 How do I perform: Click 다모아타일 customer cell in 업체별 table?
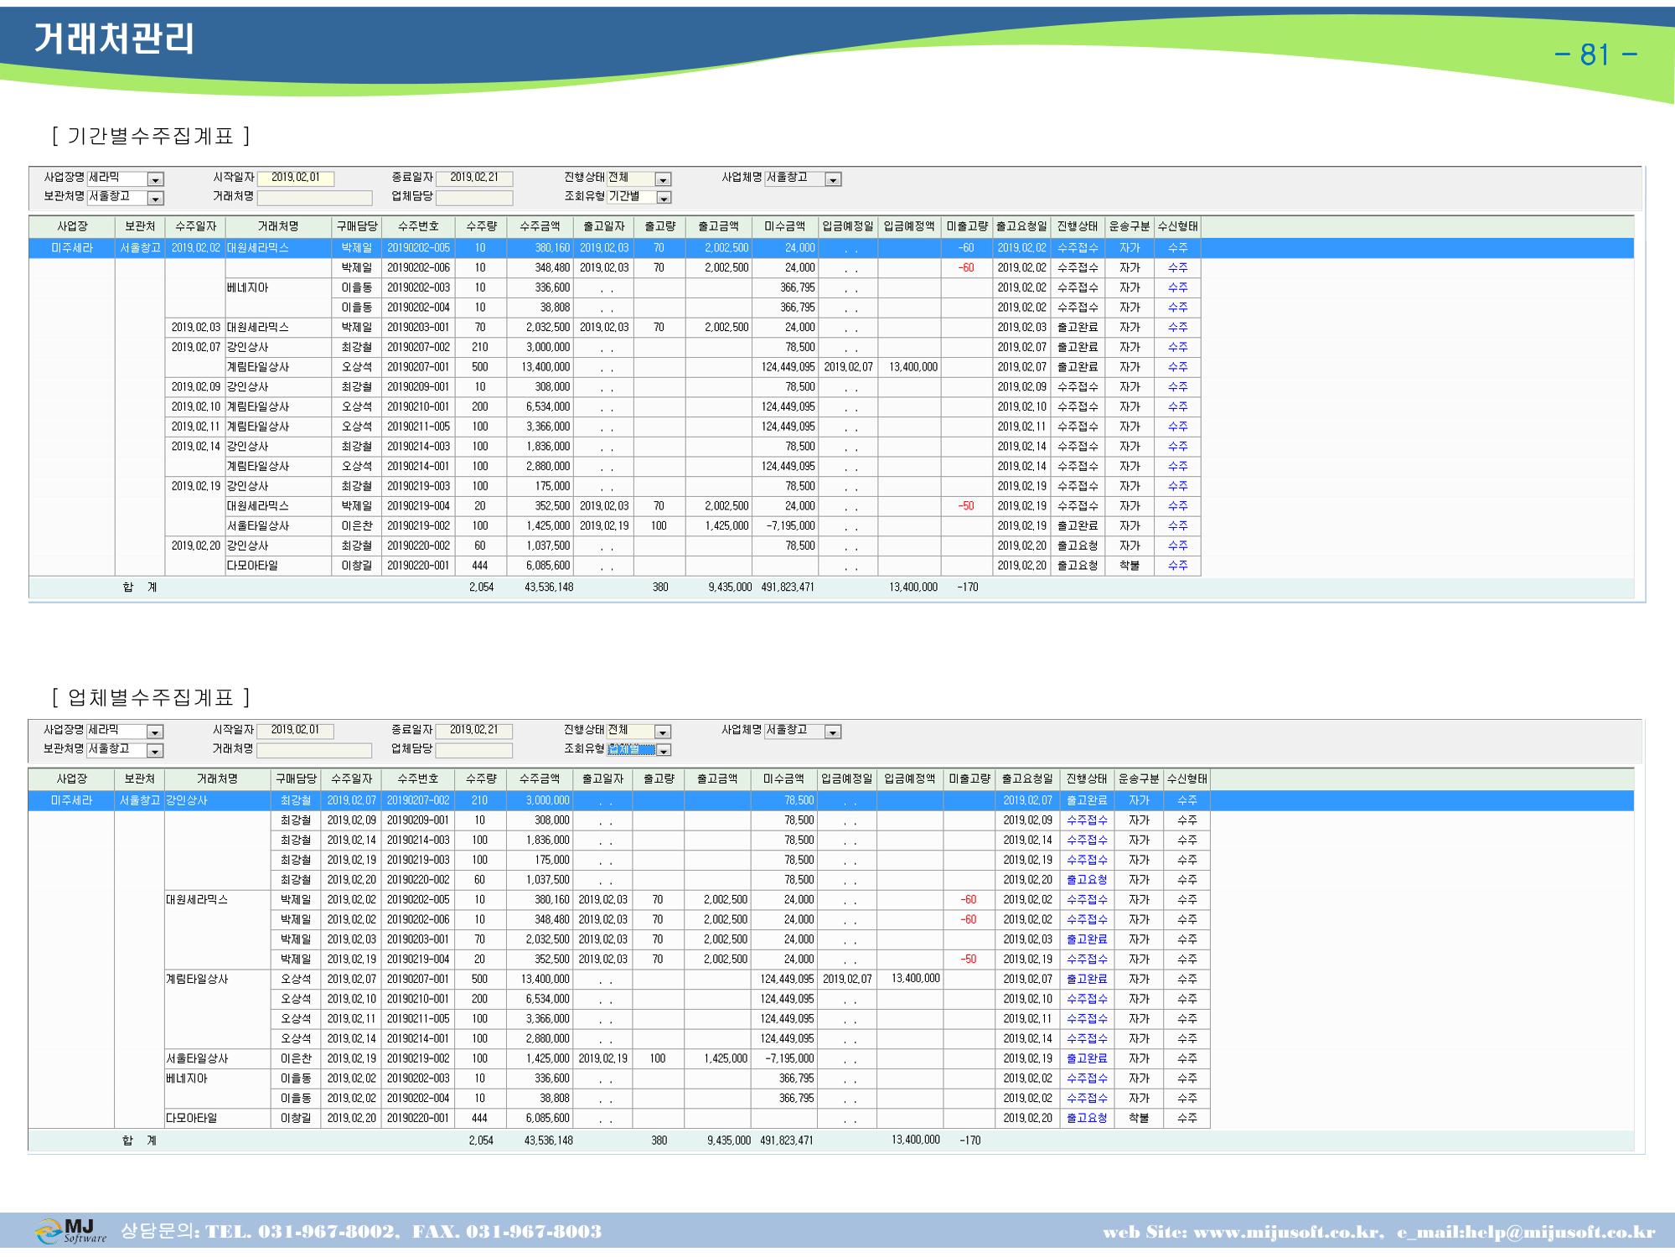[x=218, y=1119]
